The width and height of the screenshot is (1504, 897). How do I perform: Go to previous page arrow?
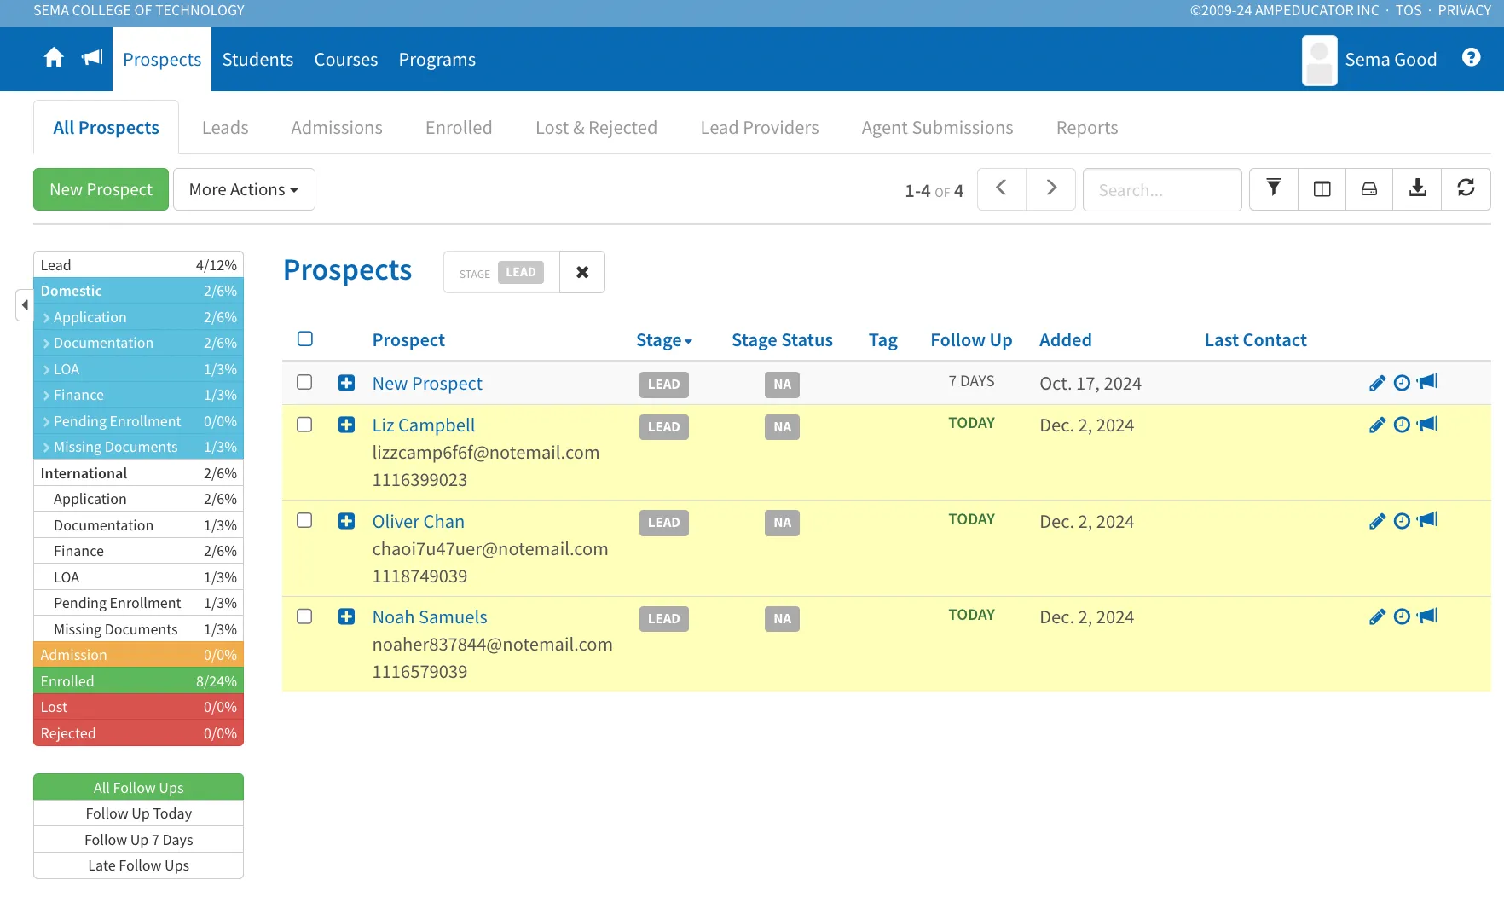(1002, 188)
